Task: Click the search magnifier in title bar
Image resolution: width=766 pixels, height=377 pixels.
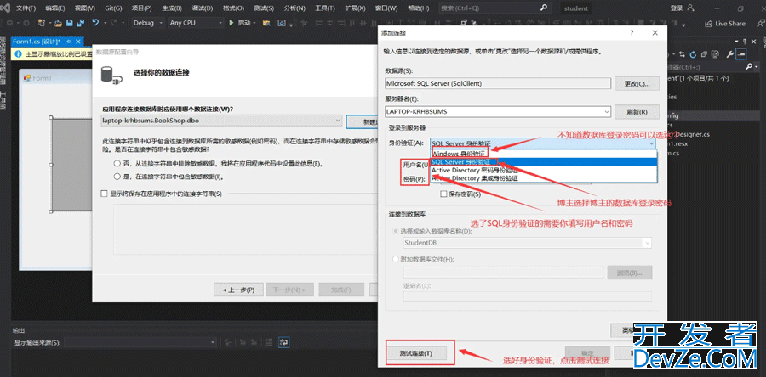Action: 544,8
